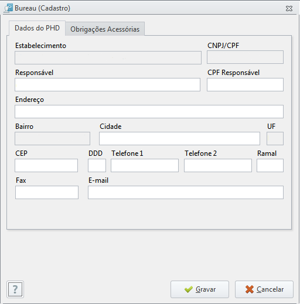This screenshot has width=300, height=304.
Task: Click inside the Telefone 2 field
Action: click(x=218, y=165)
